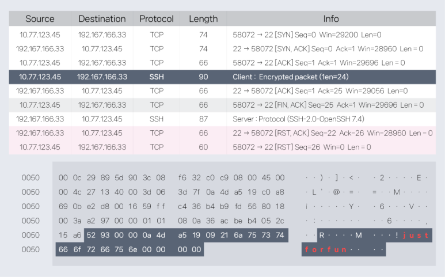Sort by the Destination column header
The width and height of the screenshot is (445, 277).
coord(102,19)
